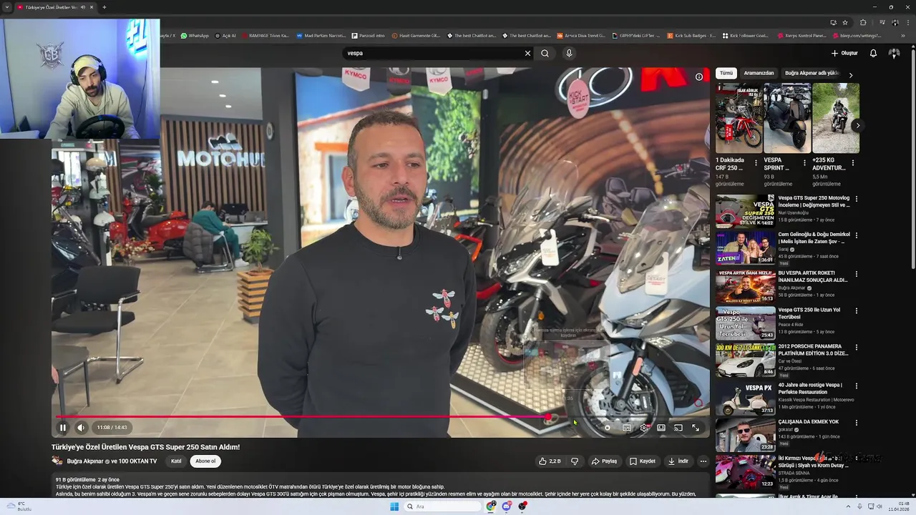Open the more actions three-dot menu below the video
The width and height of the screenshot is (916, 515).
click(703, 461)
